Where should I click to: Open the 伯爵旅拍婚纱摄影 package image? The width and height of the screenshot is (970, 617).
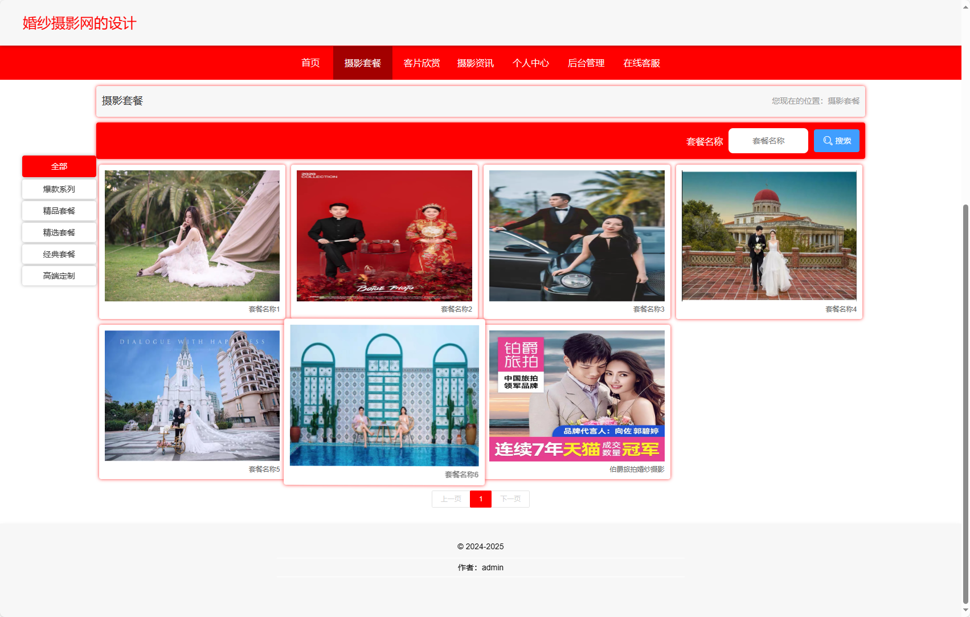coord(577,396)
